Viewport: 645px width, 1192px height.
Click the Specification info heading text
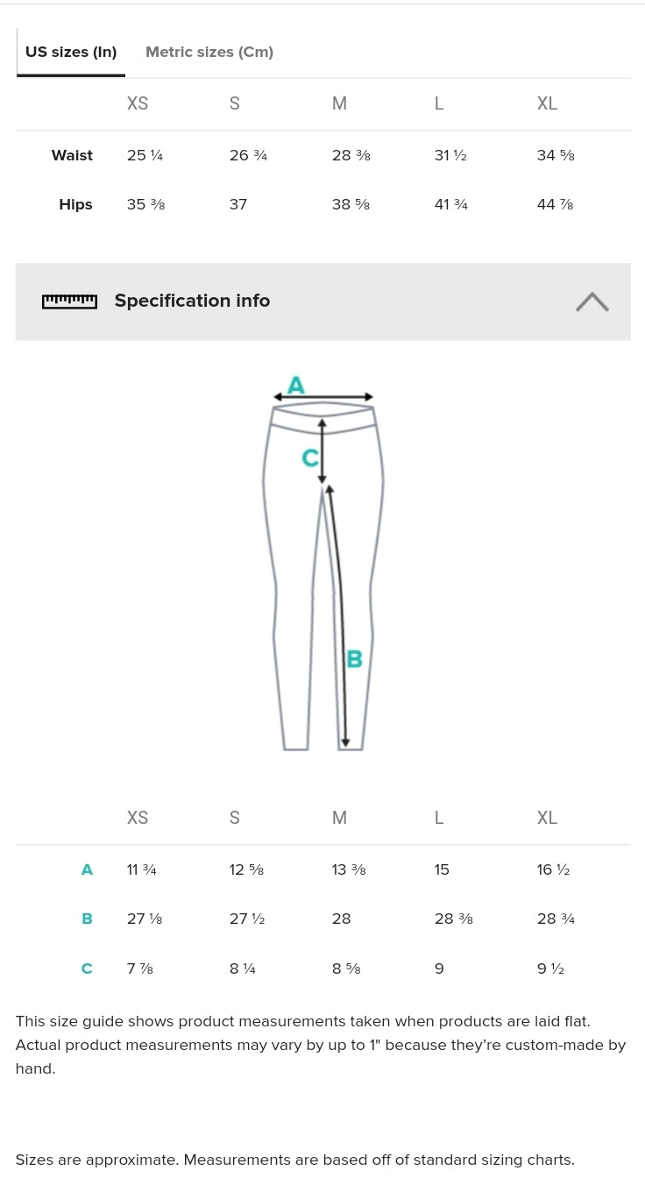pos(192,301)
